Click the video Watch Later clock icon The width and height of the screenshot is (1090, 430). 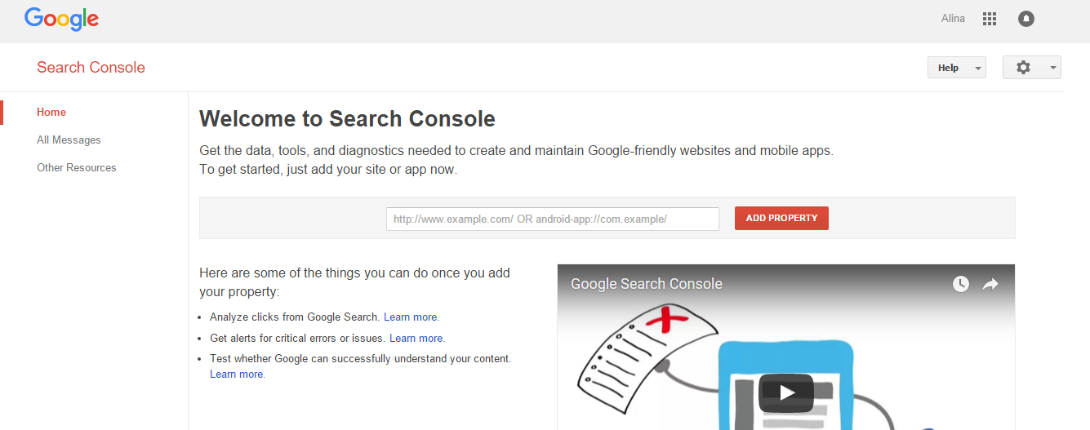coord(961,284)
